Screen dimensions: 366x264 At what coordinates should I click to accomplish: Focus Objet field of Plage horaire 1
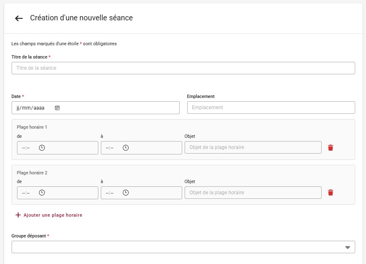pyautogui.click(x=253, y=147)
